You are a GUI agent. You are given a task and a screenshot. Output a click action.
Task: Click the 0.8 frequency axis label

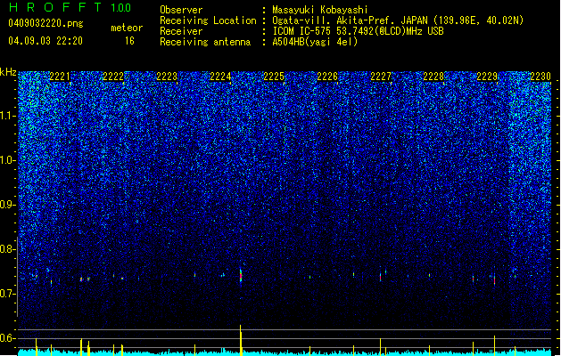8,249
